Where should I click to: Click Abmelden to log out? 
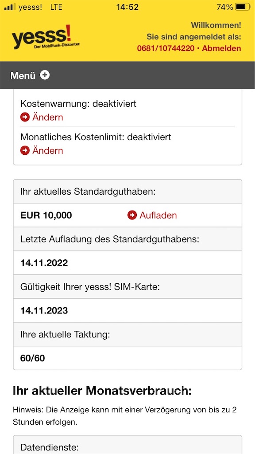tap(221, 48)
